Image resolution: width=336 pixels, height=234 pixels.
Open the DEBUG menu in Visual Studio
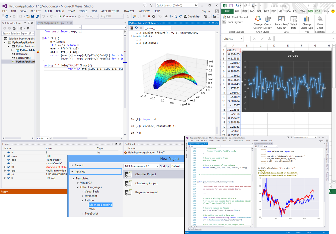coord(60,11)
